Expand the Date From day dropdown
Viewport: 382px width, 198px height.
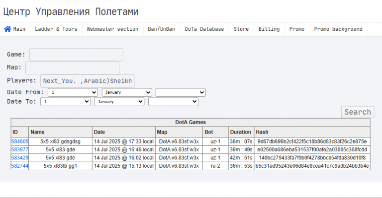pos(73,92)
